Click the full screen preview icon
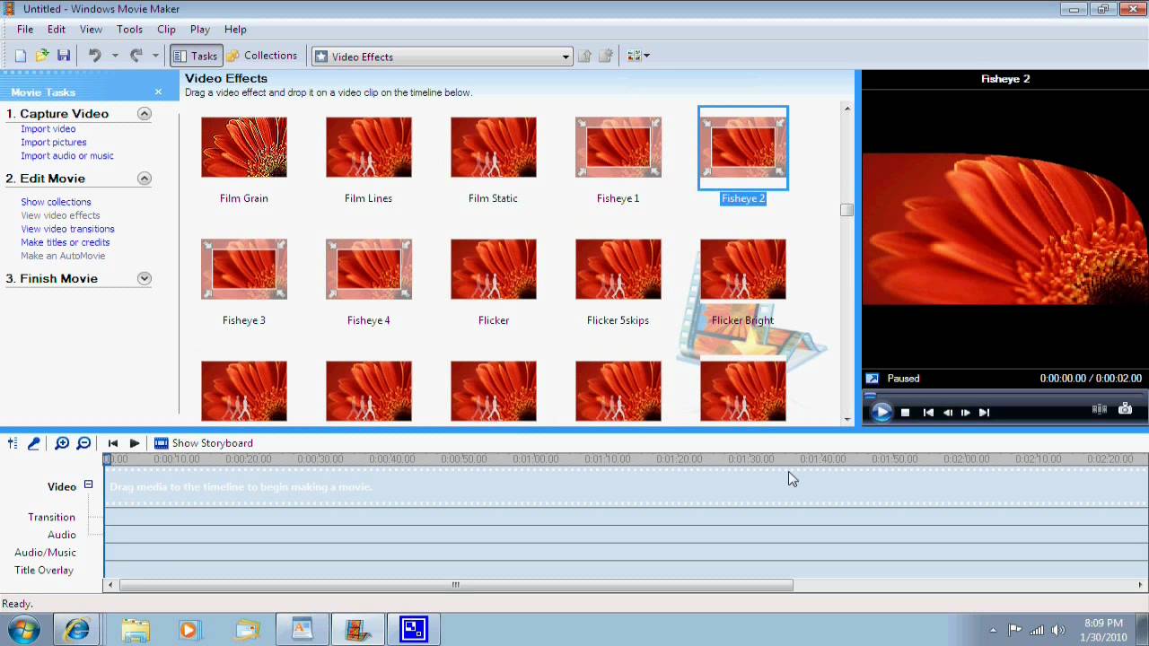The image size is (1149, 646). coord(872,379)
